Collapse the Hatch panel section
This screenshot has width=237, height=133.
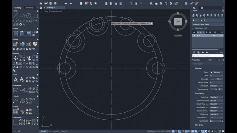pyautogui.click(x=13, y=29)
